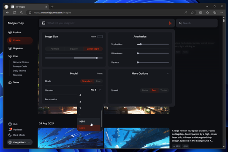Reload the page with refresh icon
Viewport: 228px width, 152px height.
point(14,13)
